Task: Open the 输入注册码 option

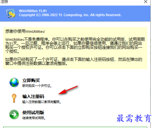Action: point(33,96)
